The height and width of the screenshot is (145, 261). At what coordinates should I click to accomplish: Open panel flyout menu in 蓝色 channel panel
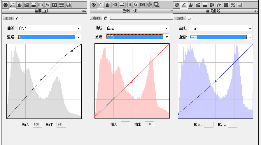pyautogui.click(x=256, y=11)
